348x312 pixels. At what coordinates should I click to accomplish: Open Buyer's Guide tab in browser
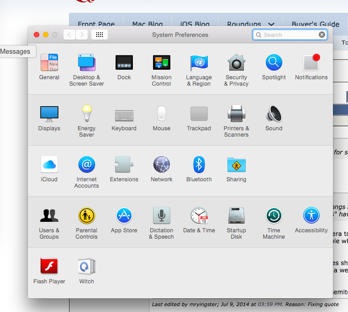[x=316, y=24]
